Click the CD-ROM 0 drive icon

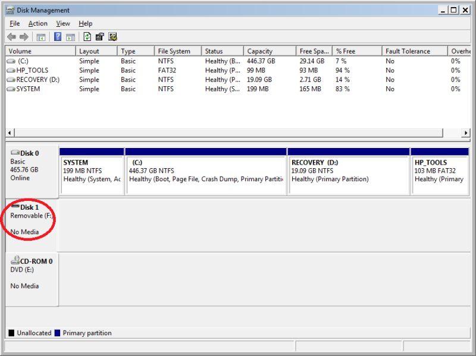[14, 261]
